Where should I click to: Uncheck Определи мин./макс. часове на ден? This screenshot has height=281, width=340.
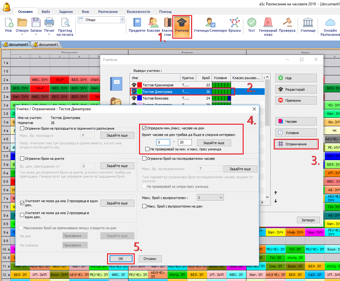click(x=144, y=128)
